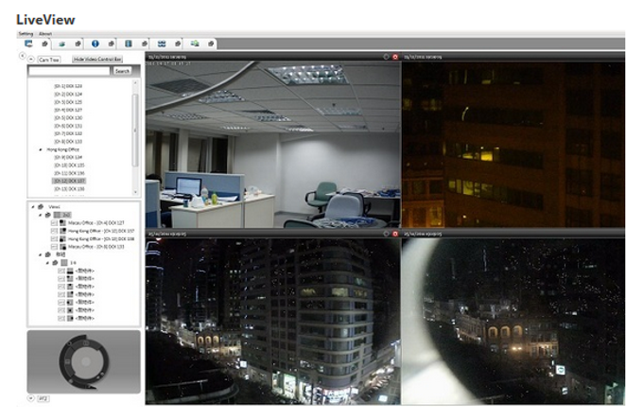Collapse the Views tree node

(32, 206)
